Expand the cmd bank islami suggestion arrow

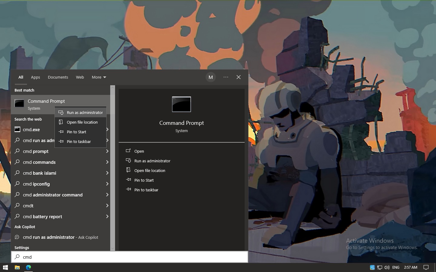(107, 173)
